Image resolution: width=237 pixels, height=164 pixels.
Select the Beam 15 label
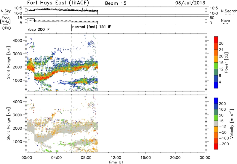click(116, 3)
